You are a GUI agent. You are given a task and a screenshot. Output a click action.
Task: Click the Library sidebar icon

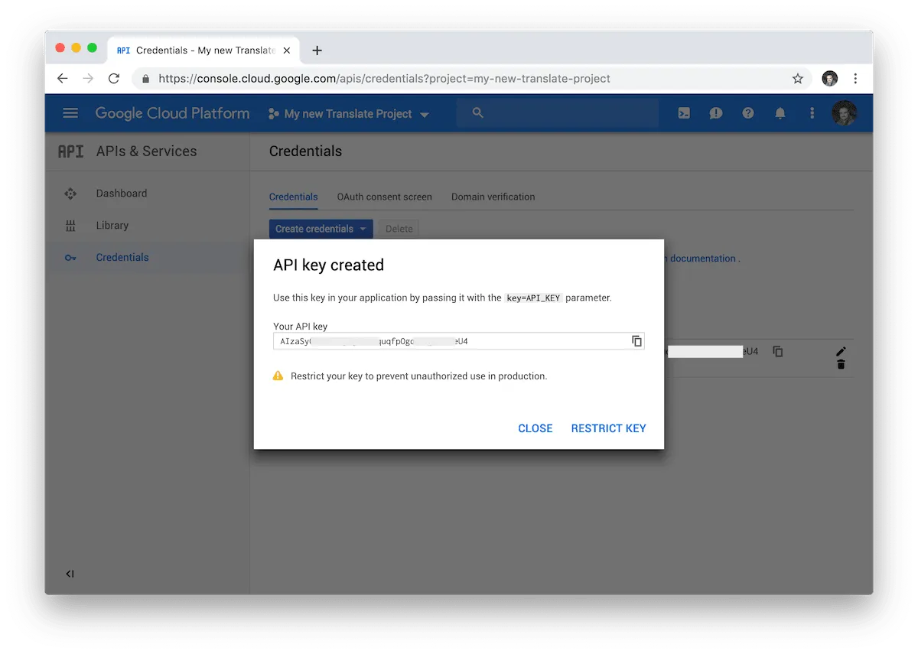pyautogui.click(x=70, y=226)
